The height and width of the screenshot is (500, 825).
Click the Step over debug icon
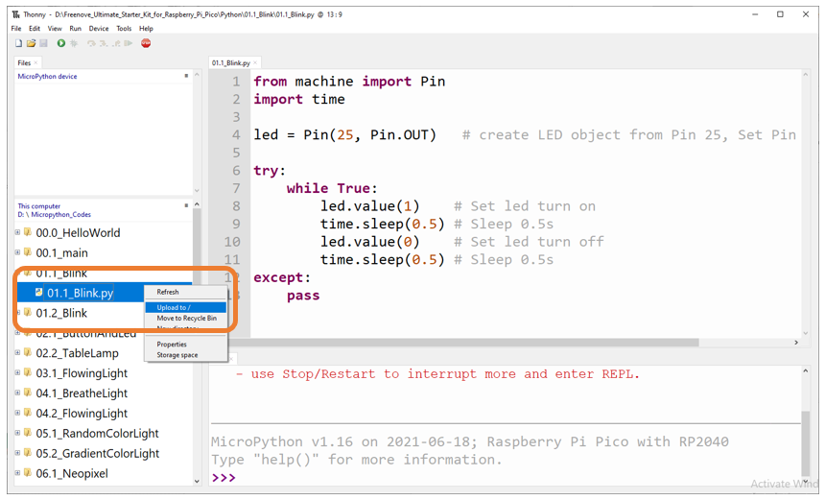(x=91, y=44)
